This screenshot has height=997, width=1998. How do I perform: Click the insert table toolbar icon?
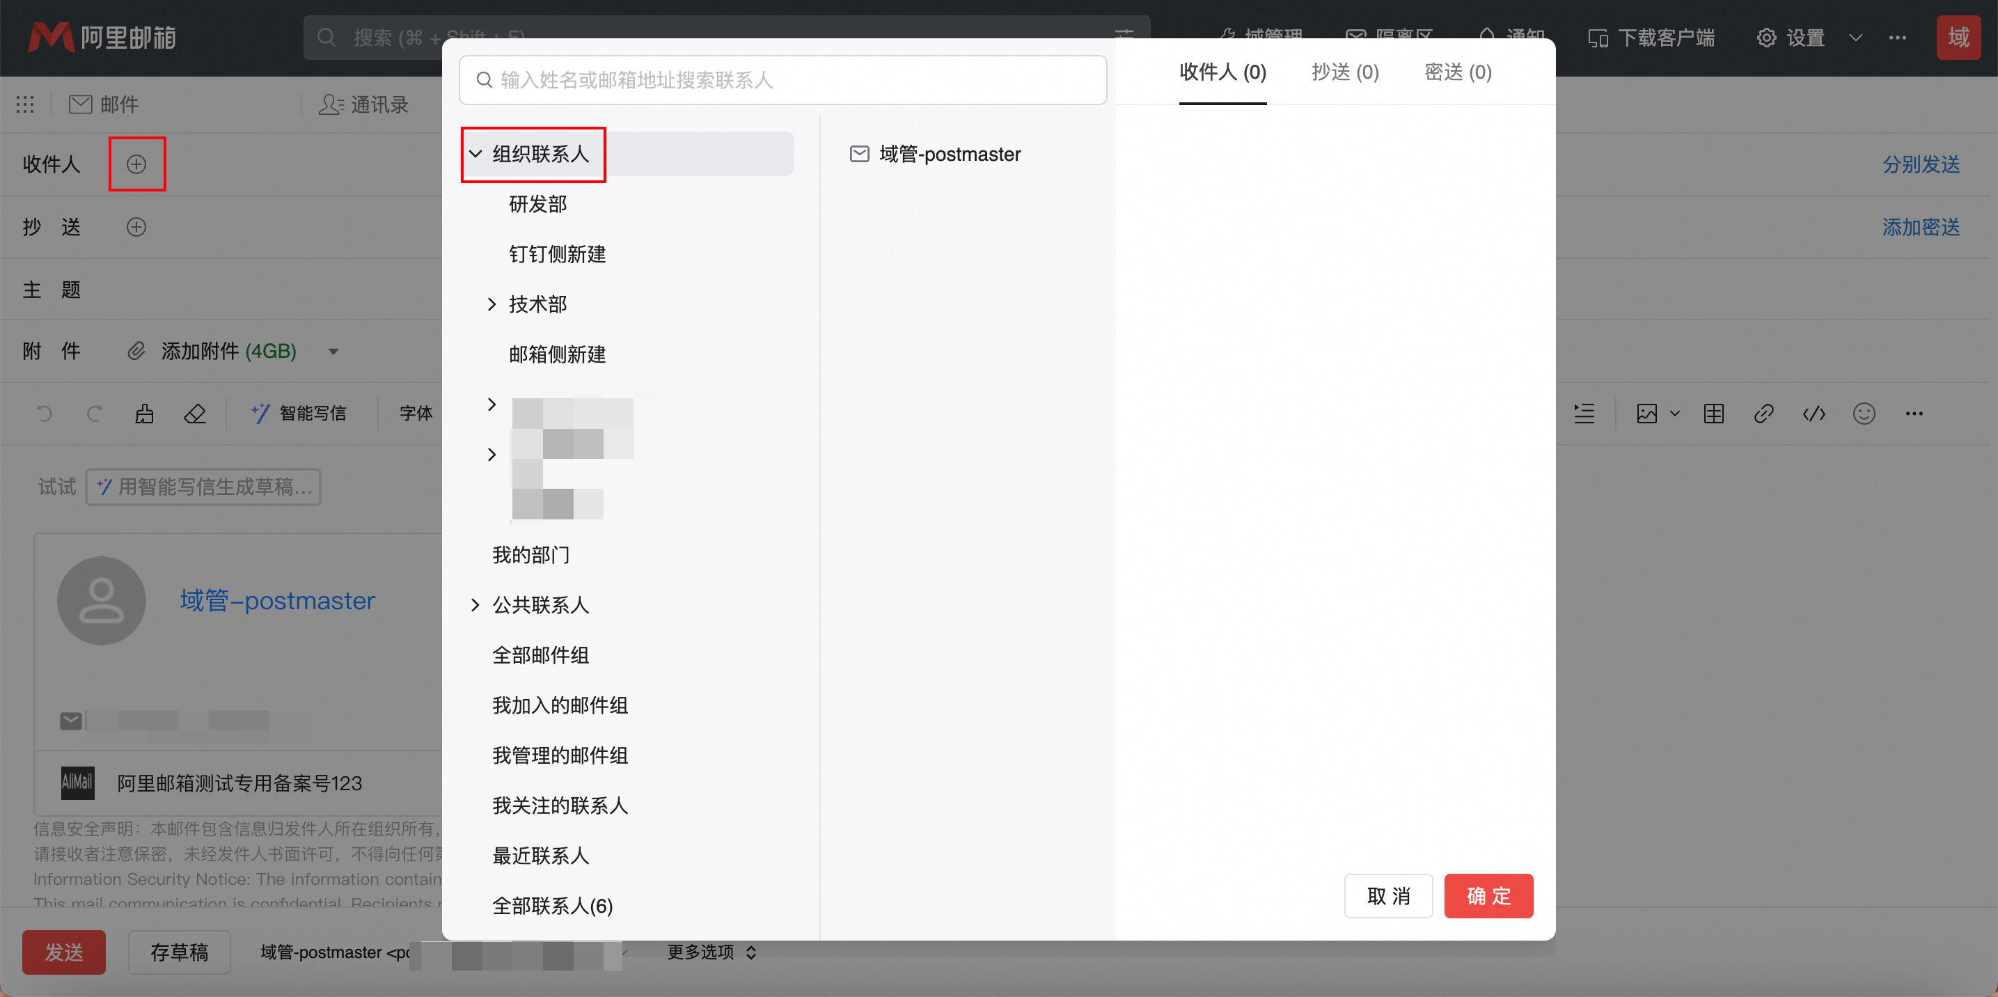click(x=1713, y=414)
